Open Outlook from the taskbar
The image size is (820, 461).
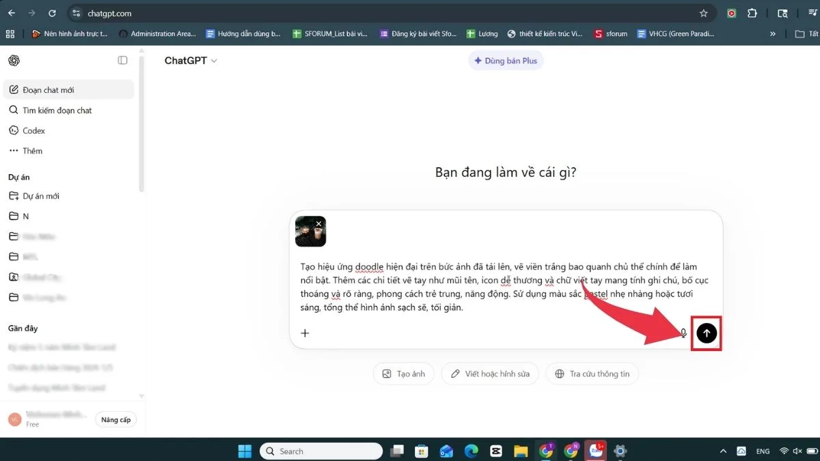pyautogui.click(x=446, y=451)
